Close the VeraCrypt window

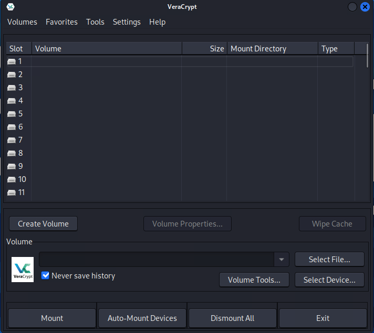[x=365, y=7]
